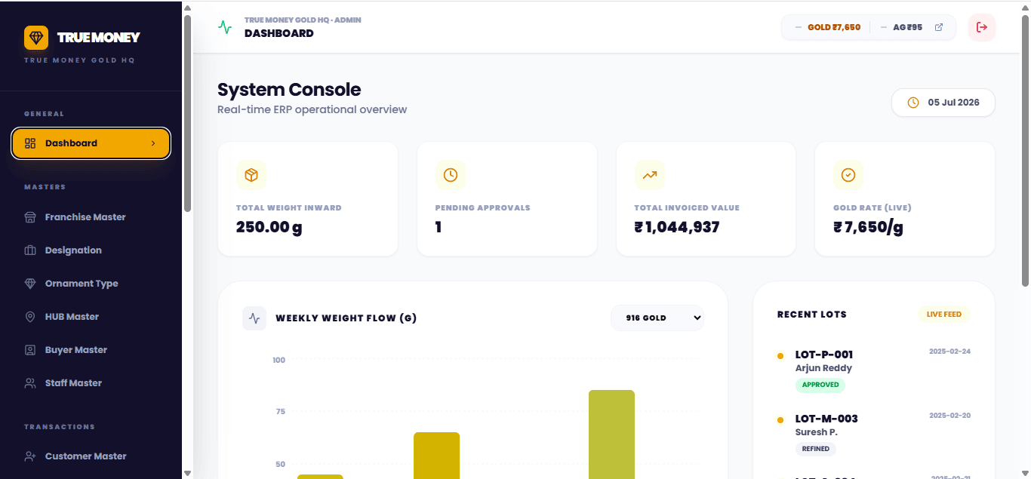Click the LIVE FEED badge
This screenshot has height=479, width=1031.
[944, 315]
